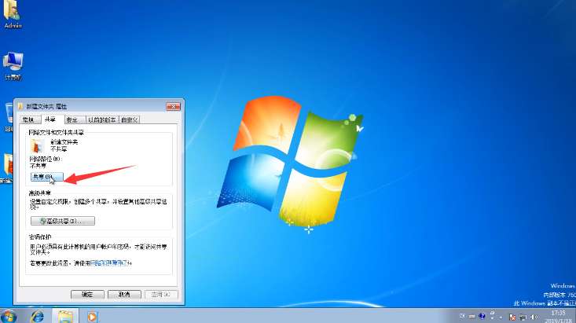Open Windows Explorer from the taskbar
Image resolution: width=576 pixels, height=323 pixels.
click(65, 317)
